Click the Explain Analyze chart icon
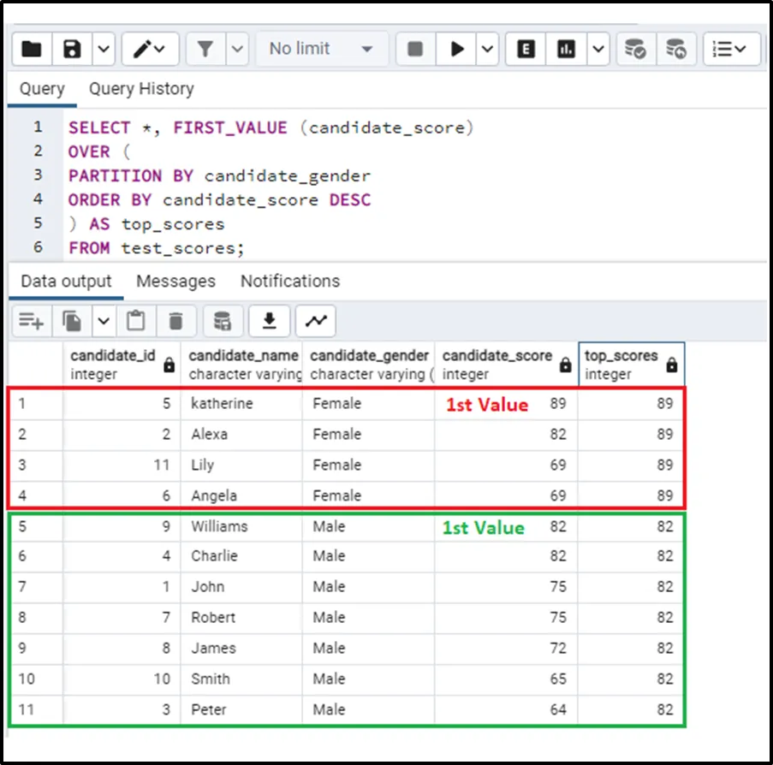This screenshot has height=765, width=773. pyautogui.click(x=566, y=49)
